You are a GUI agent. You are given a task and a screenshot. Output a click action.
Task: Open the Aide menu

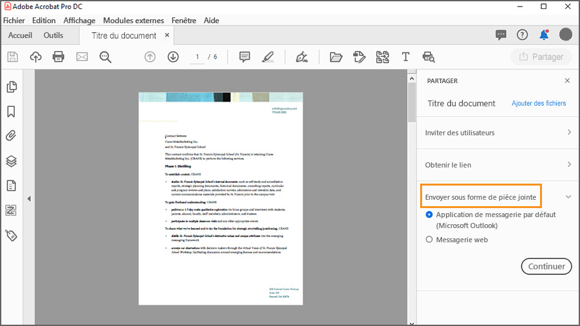(x=211, y=21)
